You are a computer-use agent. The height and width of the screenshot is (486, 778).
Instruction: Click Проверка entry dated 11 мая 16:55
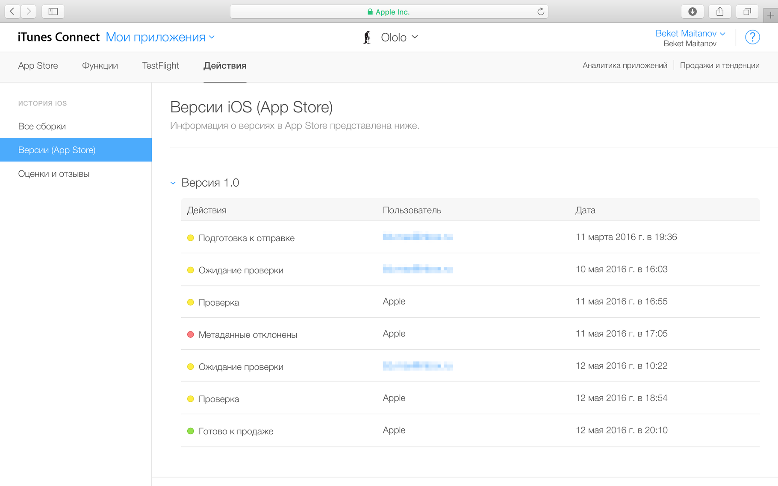[x=219, y=303]
